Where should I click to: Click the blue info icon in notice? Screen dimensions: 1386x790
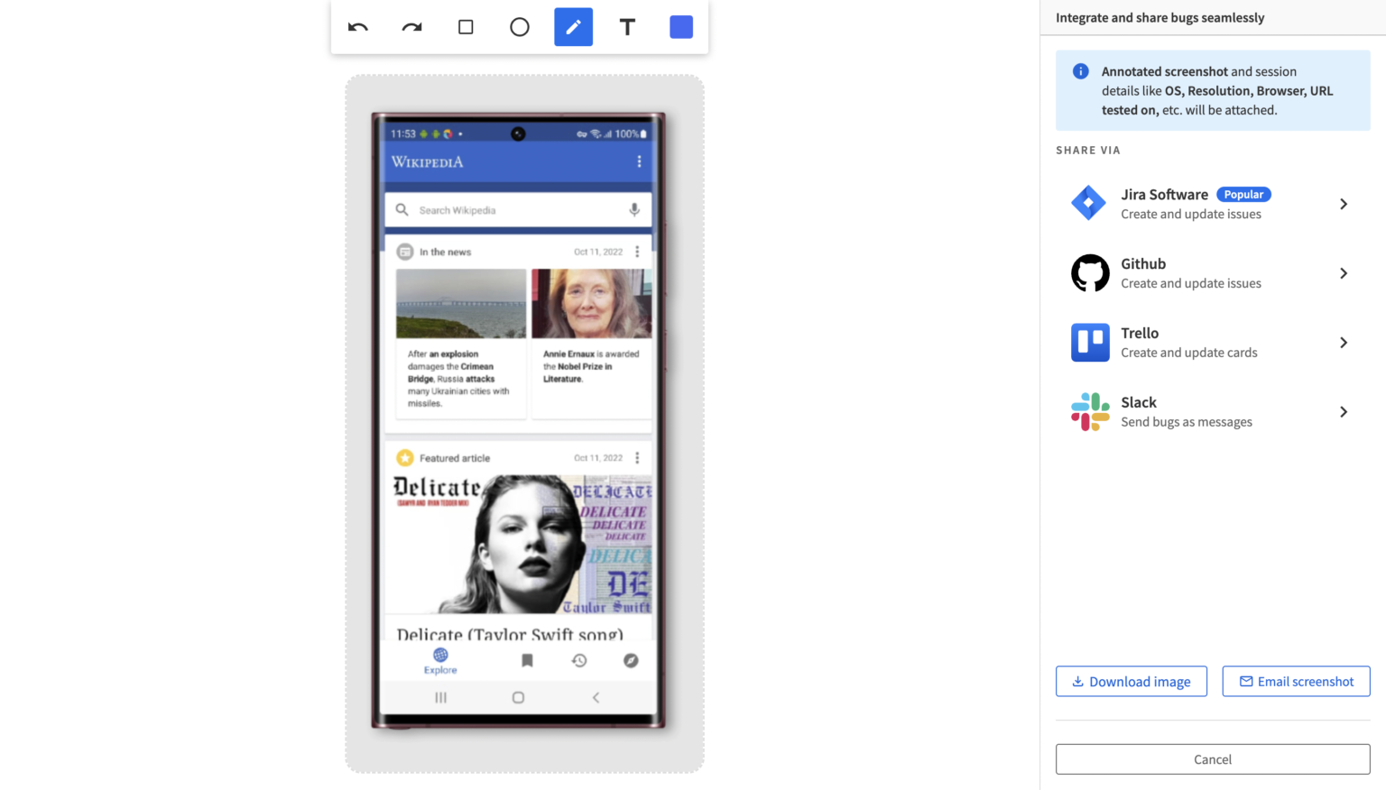pyautogui.click(x=1080, y=71)
